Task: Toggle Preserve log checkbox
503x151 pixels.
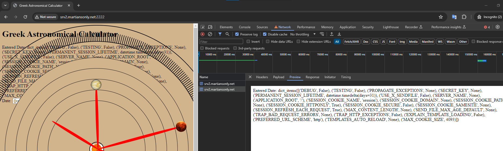Action: tap(237, 34)
